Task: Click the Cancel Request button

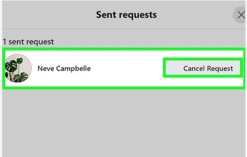Action: click(x=203, y=68)
